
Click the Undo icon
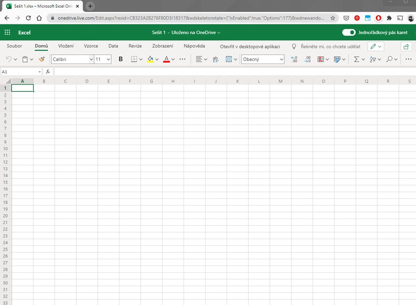[x=9, y=59]
